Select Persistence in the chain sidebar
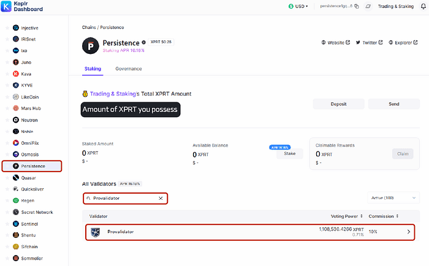 [32, 166]
